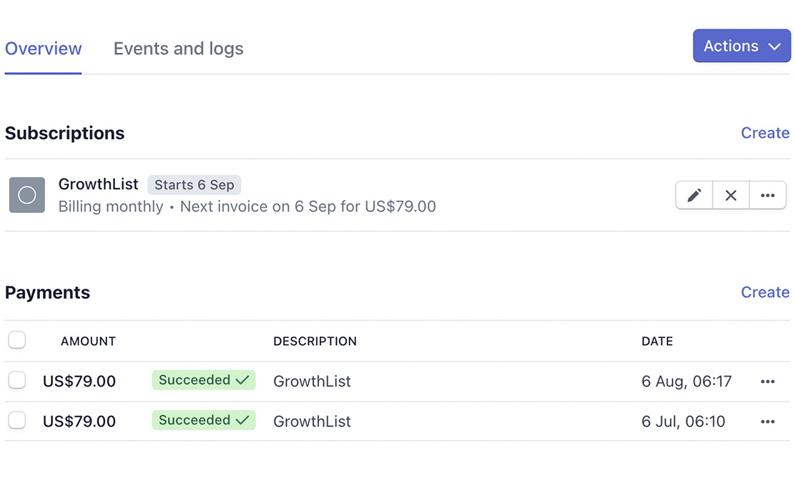Click Succeeded badge on 6 Jul payment
Image resolution: width=795 pixels, height=478 pixels.
coord(204,420)
